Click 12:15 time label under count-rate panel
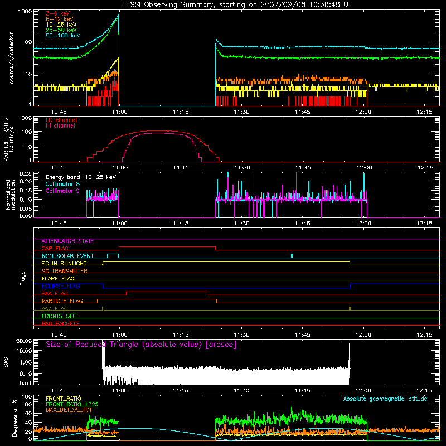This screenshot has height=446, width=446. coord(424,112)
